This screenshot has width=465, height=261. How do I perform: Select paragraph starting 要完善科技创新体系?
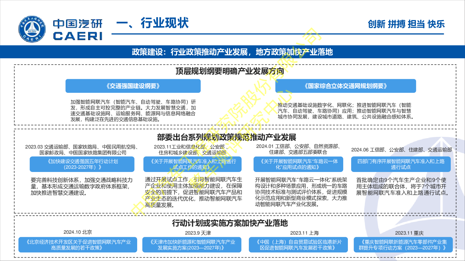point(82,186)
